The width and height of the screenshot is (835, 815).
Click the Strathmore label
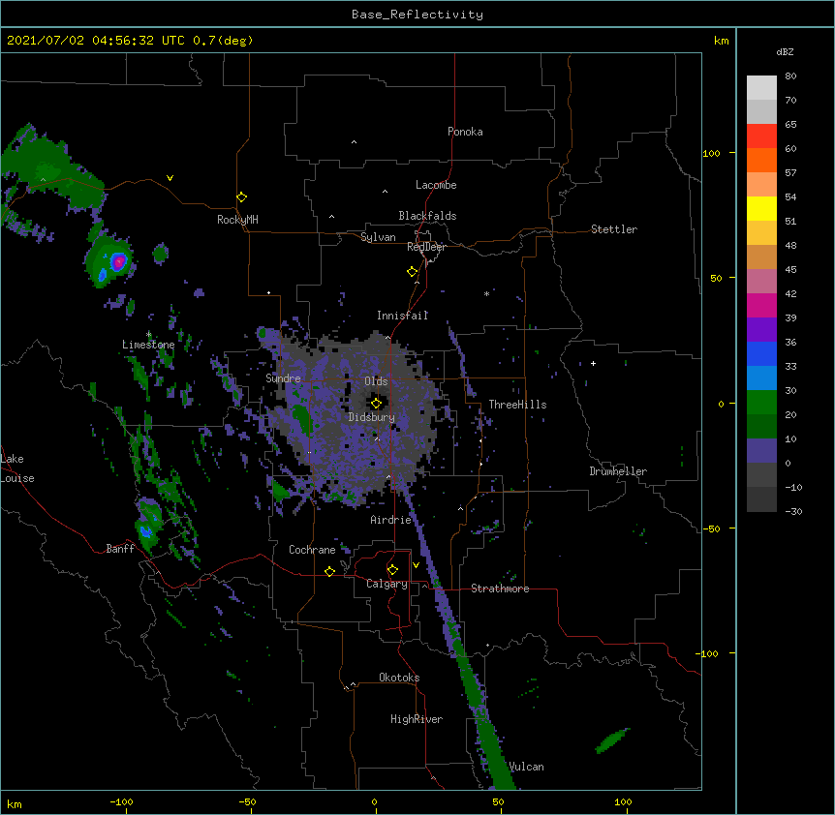(x=500, y=589)
